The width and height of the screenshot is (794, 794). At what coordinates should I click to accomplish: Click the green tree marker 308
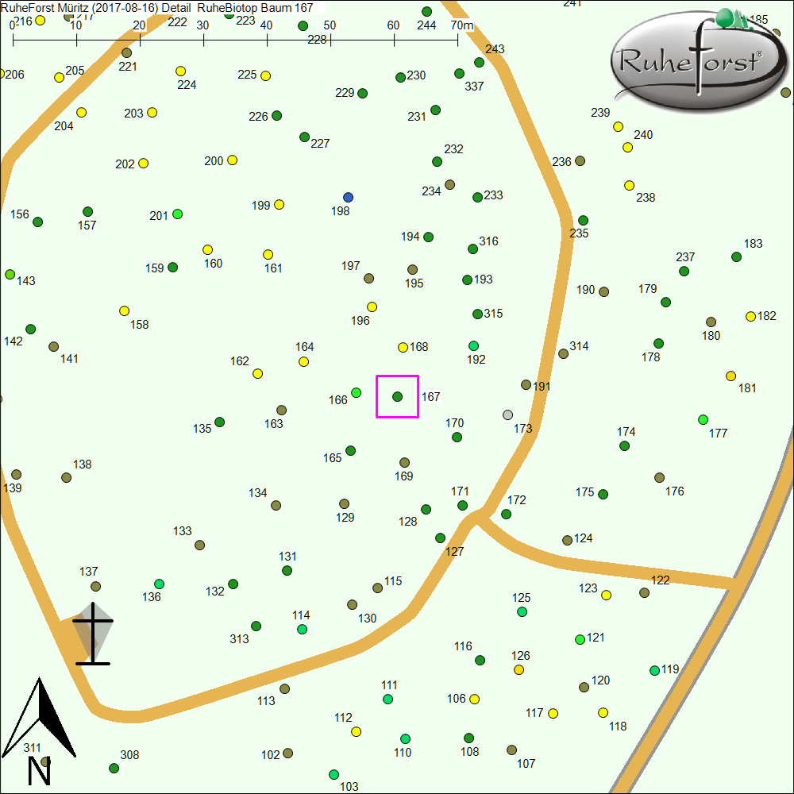pyautogui.click(x=114, y=768)
